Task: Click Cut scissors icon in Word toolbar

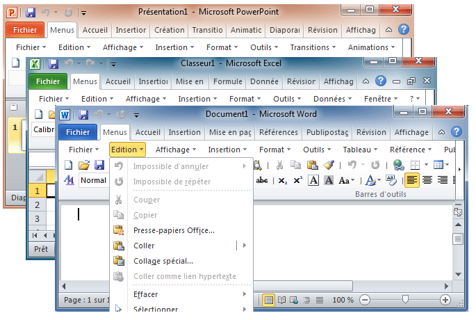Action: [279, 165]
